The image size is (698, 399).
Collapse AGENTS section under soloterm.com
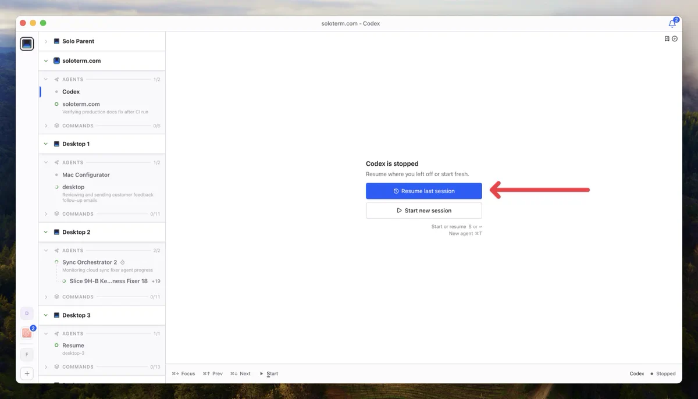(x=46, y=79)
